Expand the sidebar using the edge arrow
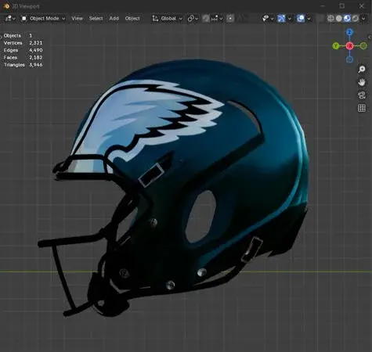The image size is (372, 352). pos(370,38)
